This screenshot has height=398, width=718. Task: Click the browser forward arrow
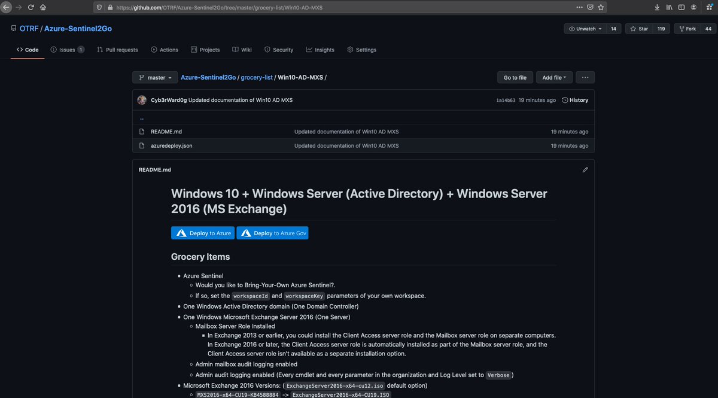click(19, 7)
